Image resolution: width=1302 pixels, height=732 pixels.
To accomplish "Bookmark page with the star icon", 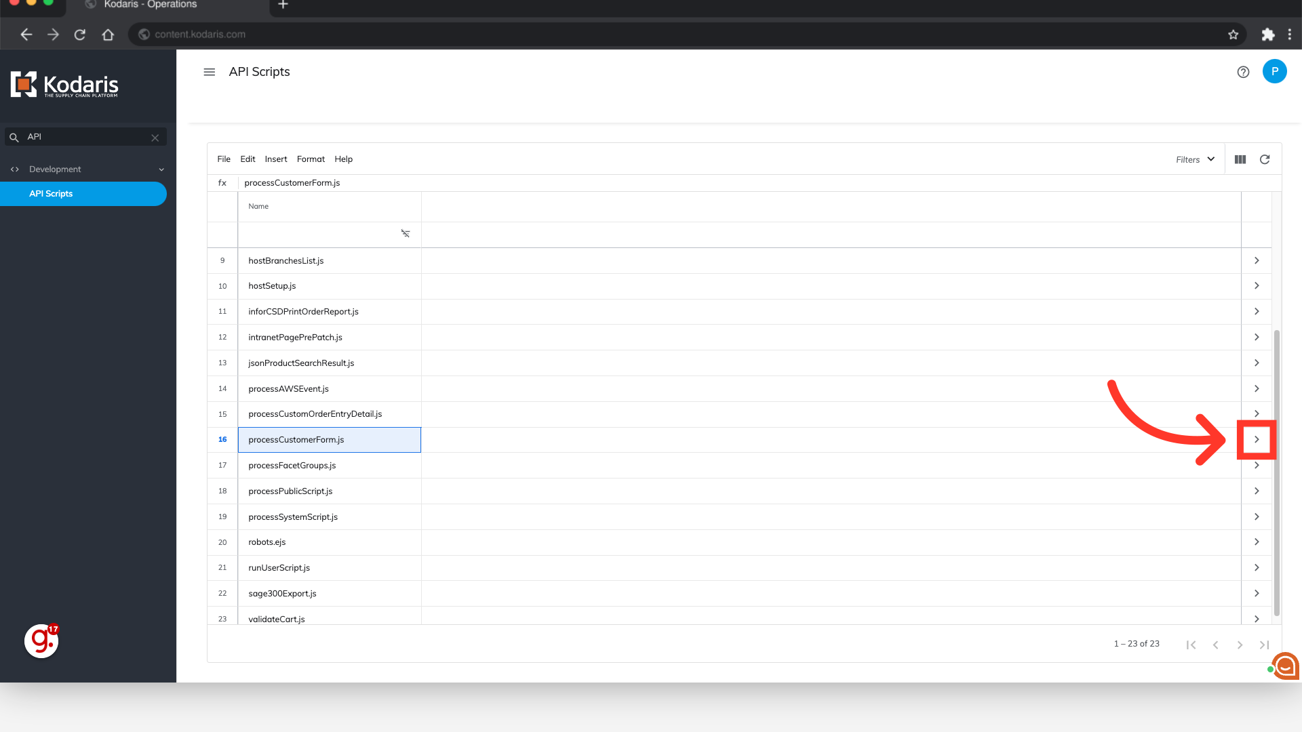I will point(1233,35).
